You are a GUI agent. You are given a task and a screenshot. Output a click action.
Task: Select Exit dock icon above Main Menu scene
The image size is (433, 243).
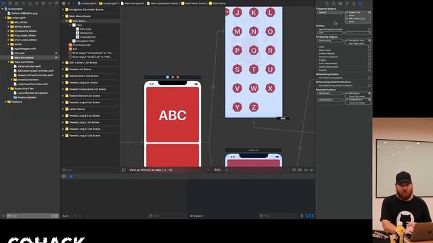tap(177, 77)
